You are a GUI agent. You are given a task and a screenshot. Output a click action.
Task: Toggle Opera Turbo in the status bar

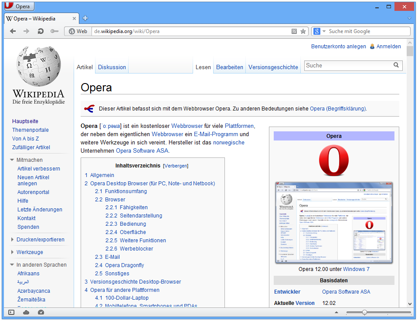41,312
